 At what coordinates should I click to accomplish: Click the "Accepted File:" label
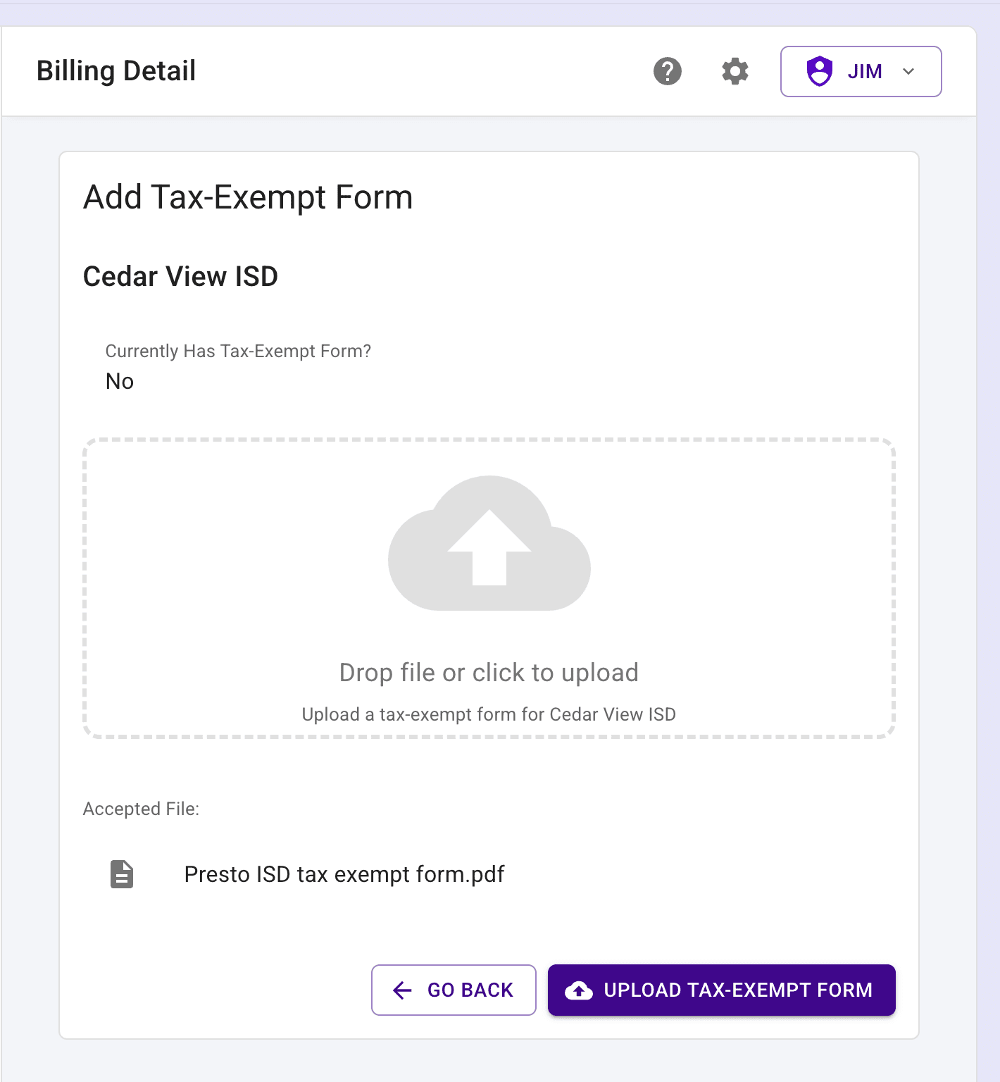click(141, 809)
